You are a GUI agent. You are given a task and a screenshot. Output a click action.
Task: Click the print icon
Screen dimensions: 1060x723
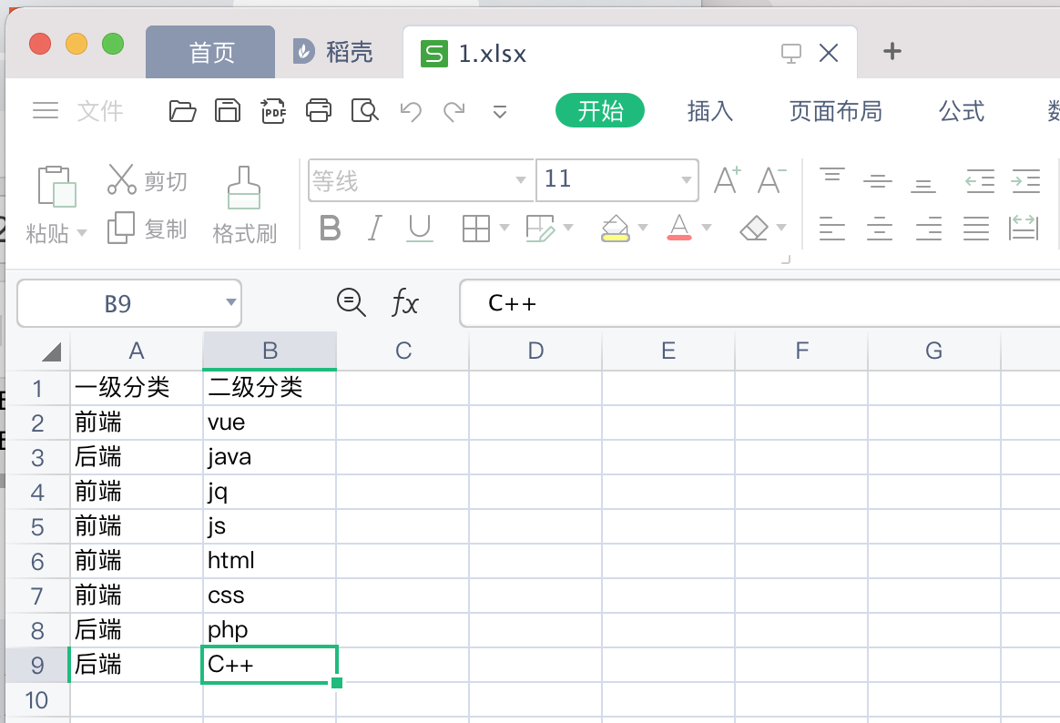pyautogui.click(x=318, y=111)
